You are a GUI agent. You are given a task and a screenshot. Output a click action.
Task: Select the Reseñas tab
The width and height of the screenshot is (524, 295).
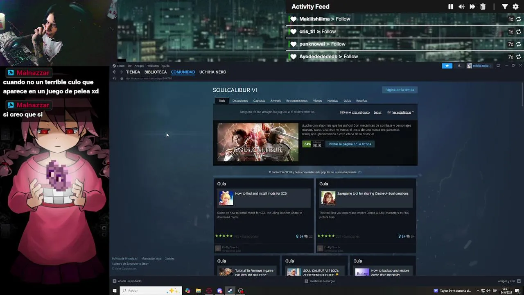pos(361,101)
